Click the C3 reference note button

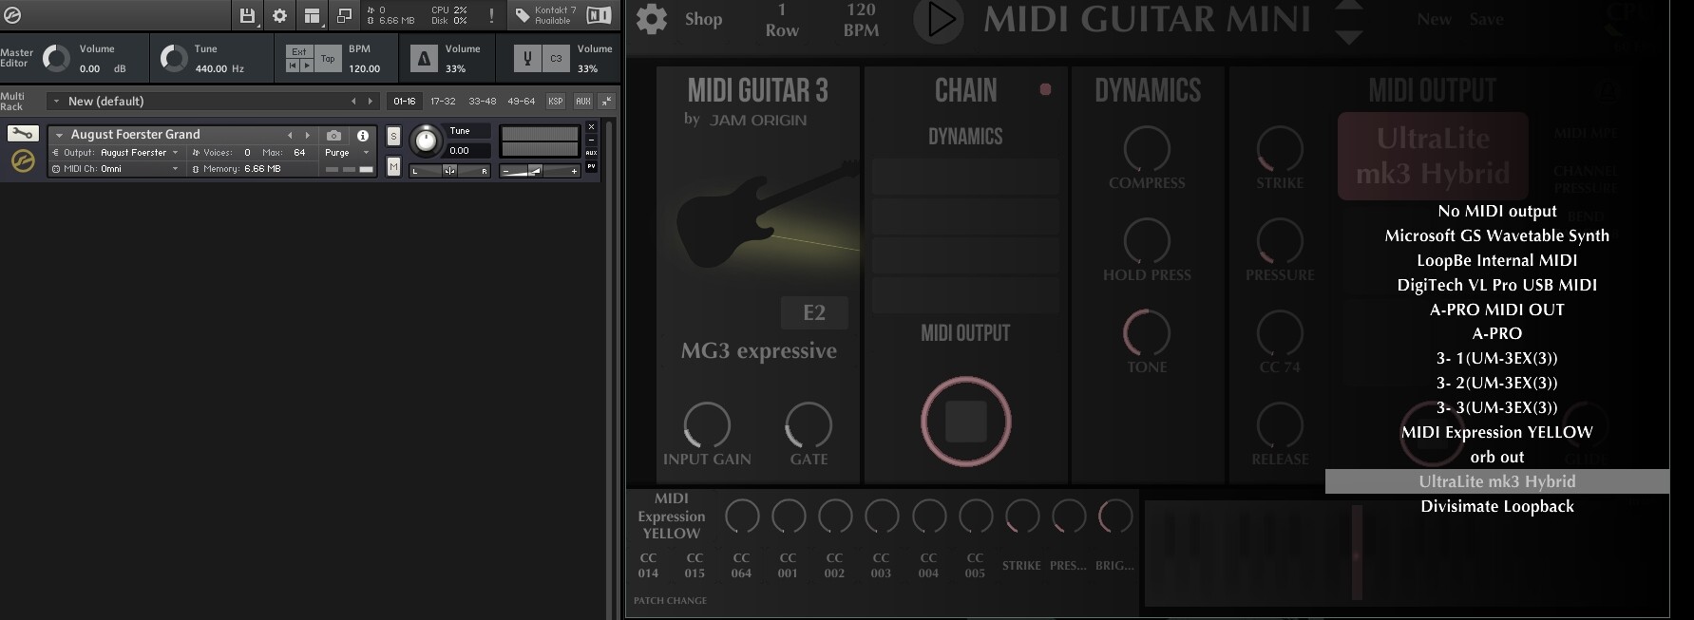pos(556,59)
